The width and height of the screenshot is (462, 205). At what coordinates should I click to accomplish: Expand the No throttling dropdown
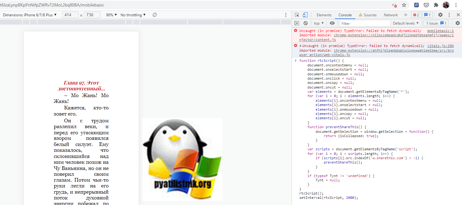pyautogui.click(x=133, y=15)
